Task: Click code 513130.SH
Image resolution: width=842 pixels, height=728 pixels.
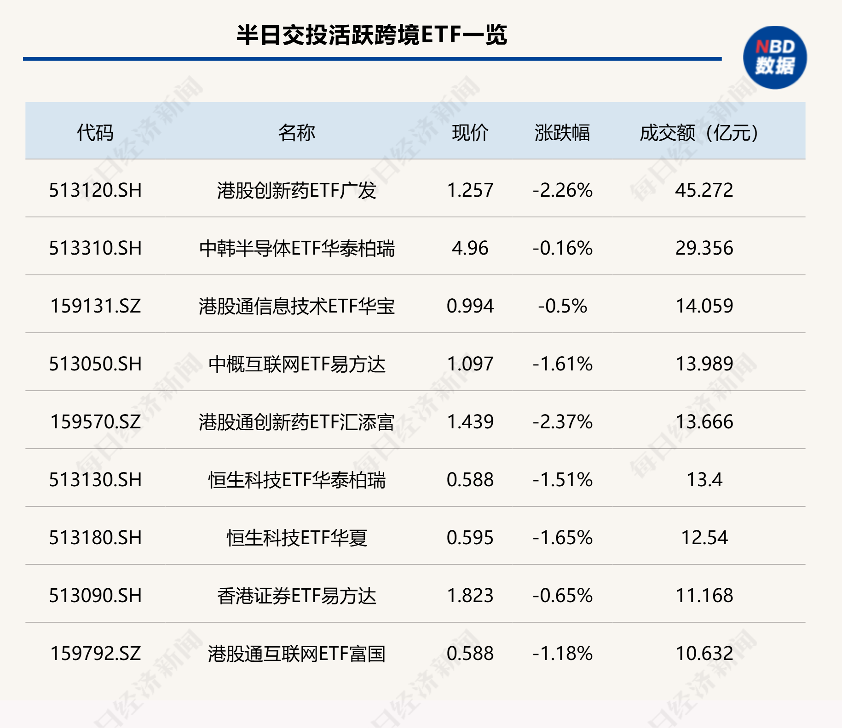Action: (95, 480)
